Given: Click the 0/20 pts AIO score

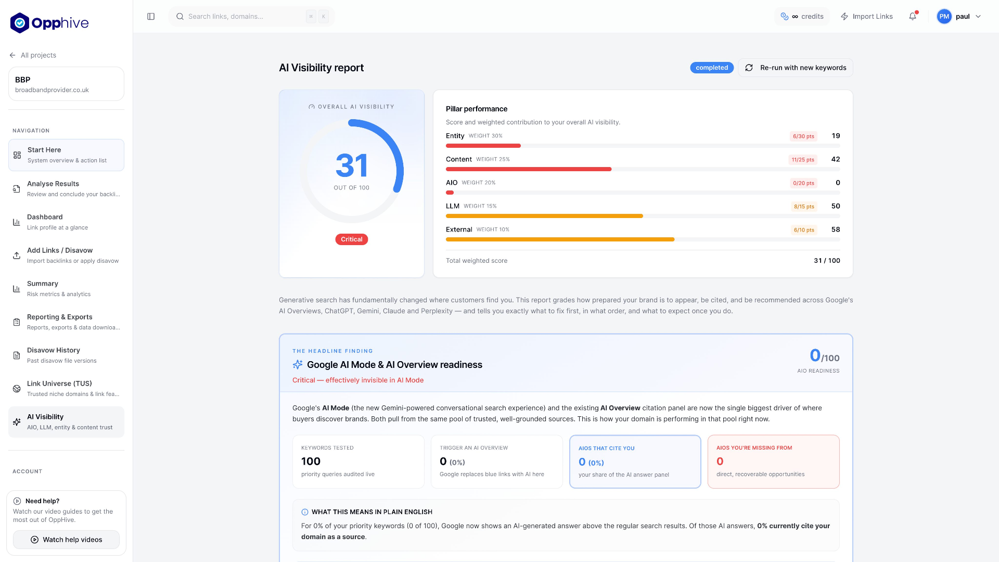Looking at the screenshot, I should click(803, 183).
